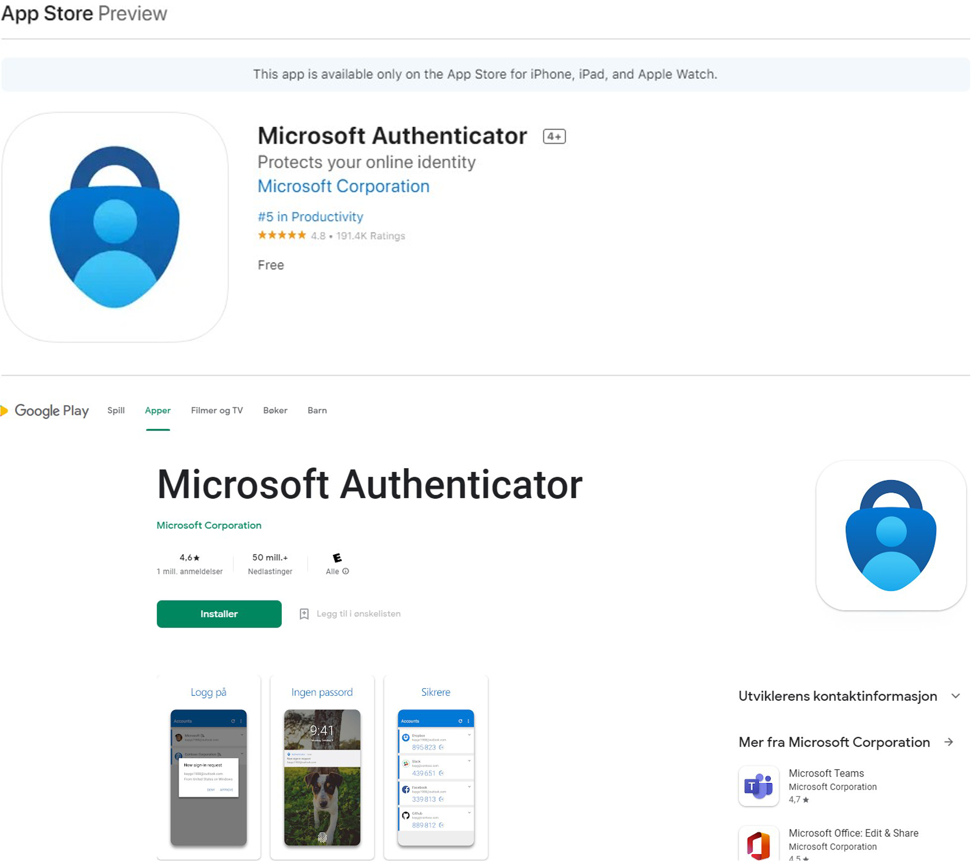Viewport: 971px width, 861px height.
Task: Click arrow next to Mer fra Microsoft Corporation
Action: [949, 742]
